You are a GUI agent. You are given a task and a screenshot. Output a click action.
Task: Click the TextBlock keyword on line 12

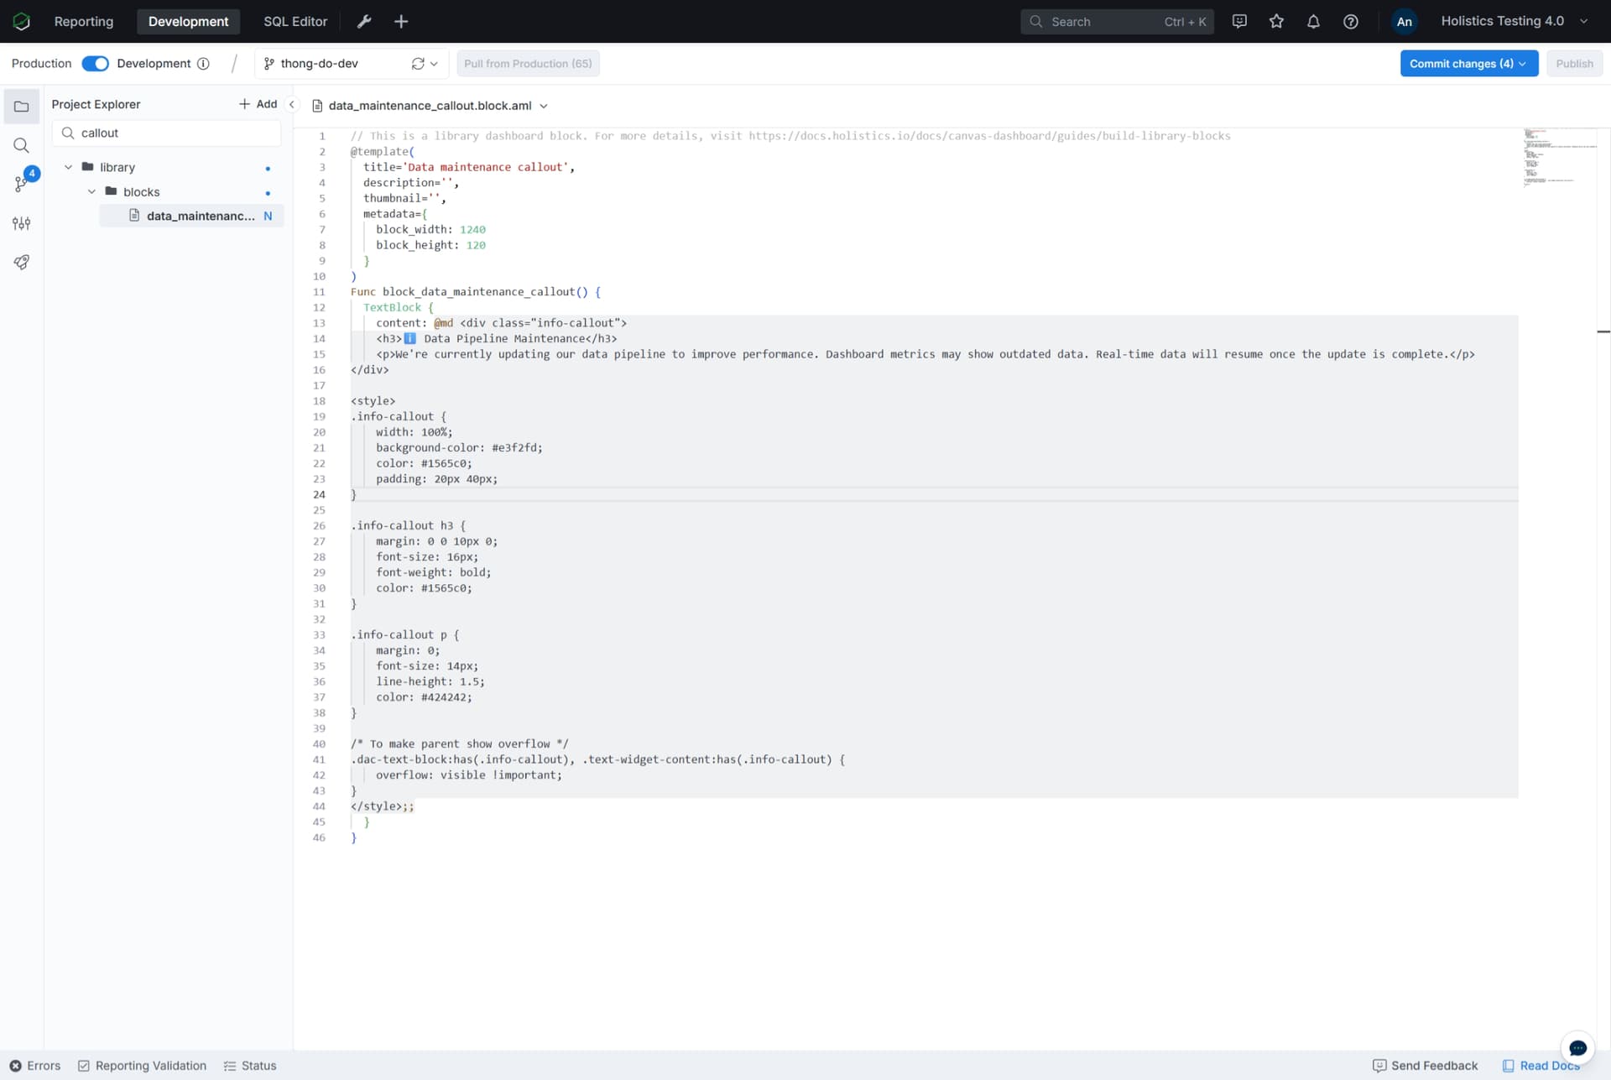pyautogui.click(x=392, y=307)
